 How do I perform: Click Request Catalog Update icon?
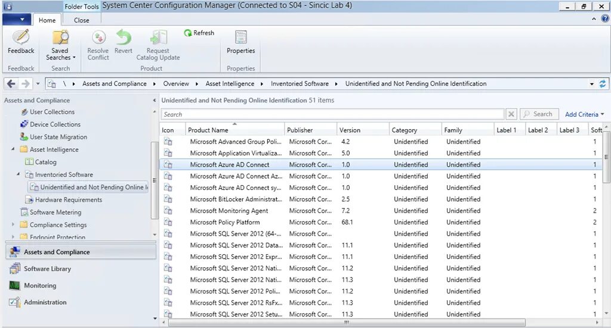[x=158, y=38]
